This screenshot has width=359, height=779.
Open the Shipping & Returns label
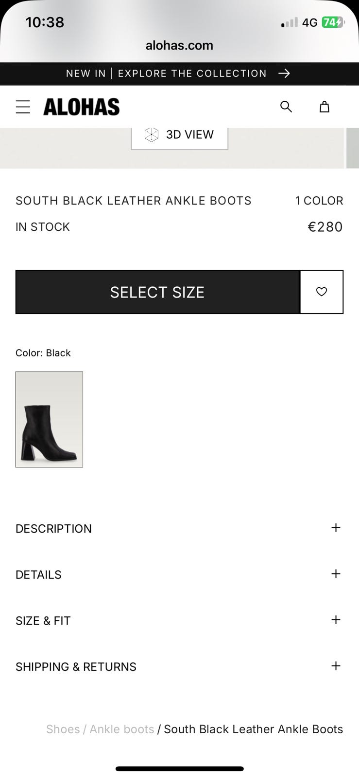tap(76, 667)
